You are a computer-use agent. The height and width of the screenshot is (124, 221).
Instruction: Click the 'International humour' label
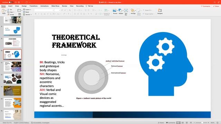coord(118,73)
